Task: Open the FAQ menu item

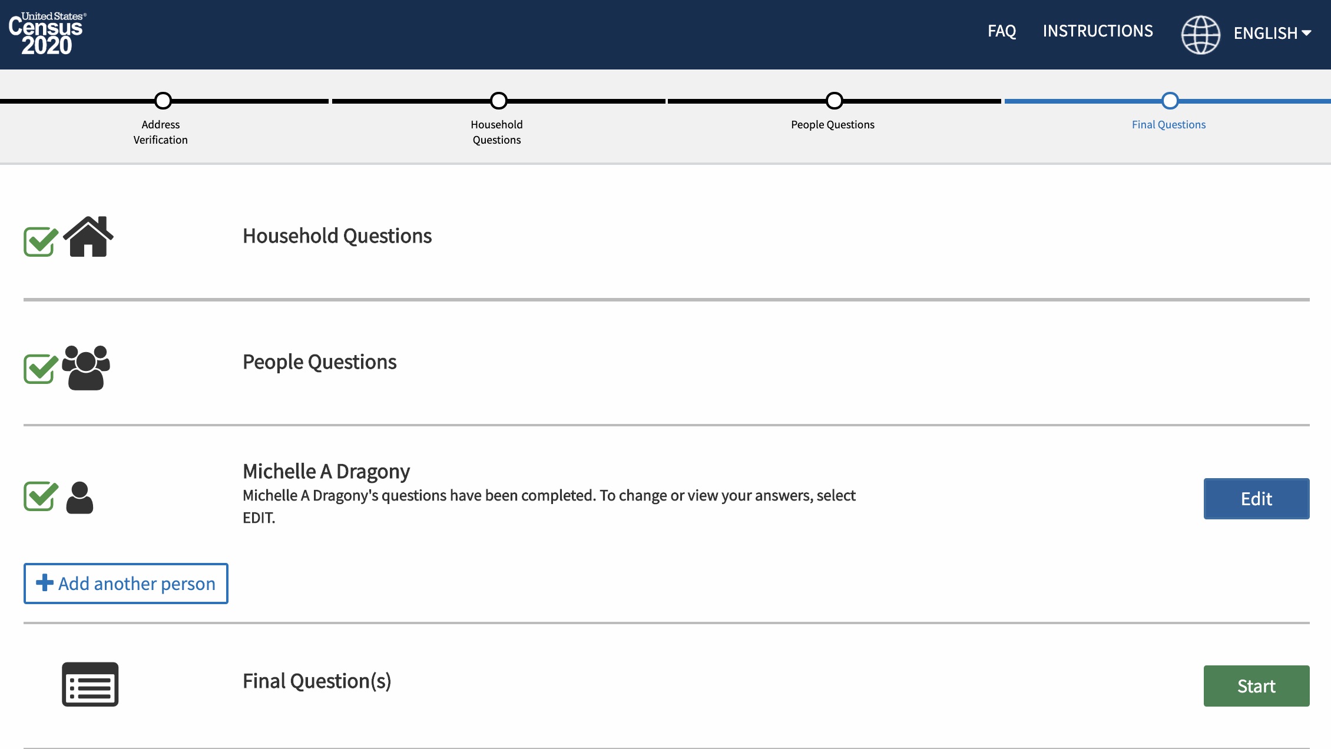Action: tap(1002, 31)
